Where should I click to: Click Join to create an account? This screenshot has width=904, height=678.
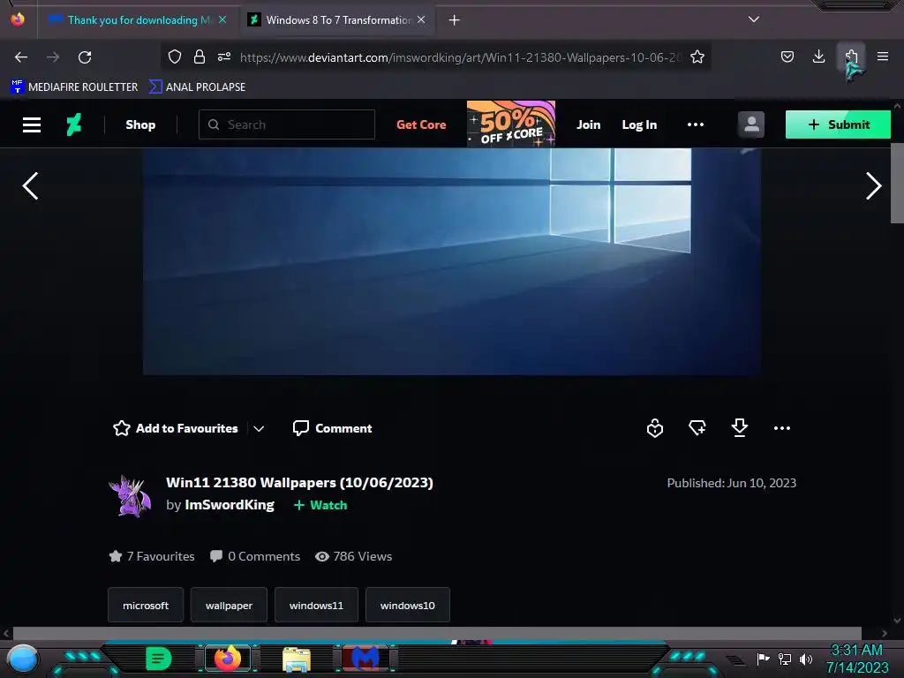589,125
